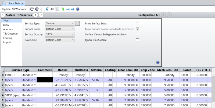Screen dimensions: 215x108
Task: Collapse the Surface Properties panel
Action: tap(3, 15)
